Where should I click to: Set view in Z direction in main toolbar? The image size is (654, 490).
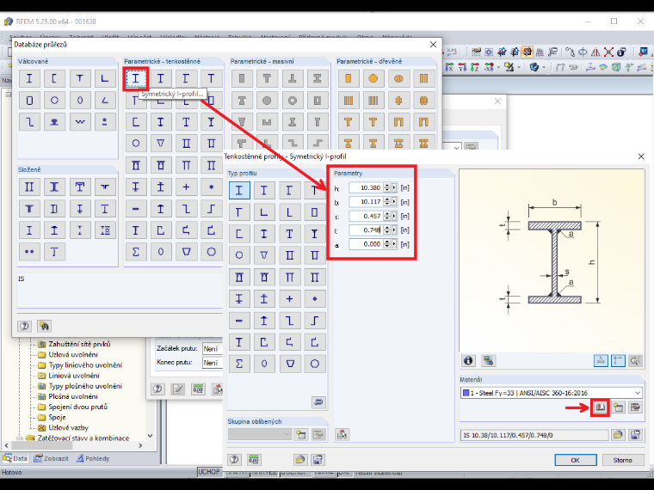click(x=475, y=67)
